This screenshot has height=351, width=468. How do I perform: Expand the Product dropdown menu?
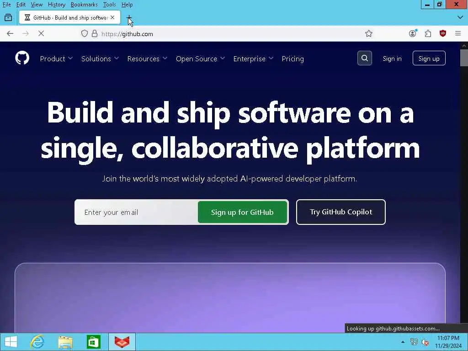point(56,59)
